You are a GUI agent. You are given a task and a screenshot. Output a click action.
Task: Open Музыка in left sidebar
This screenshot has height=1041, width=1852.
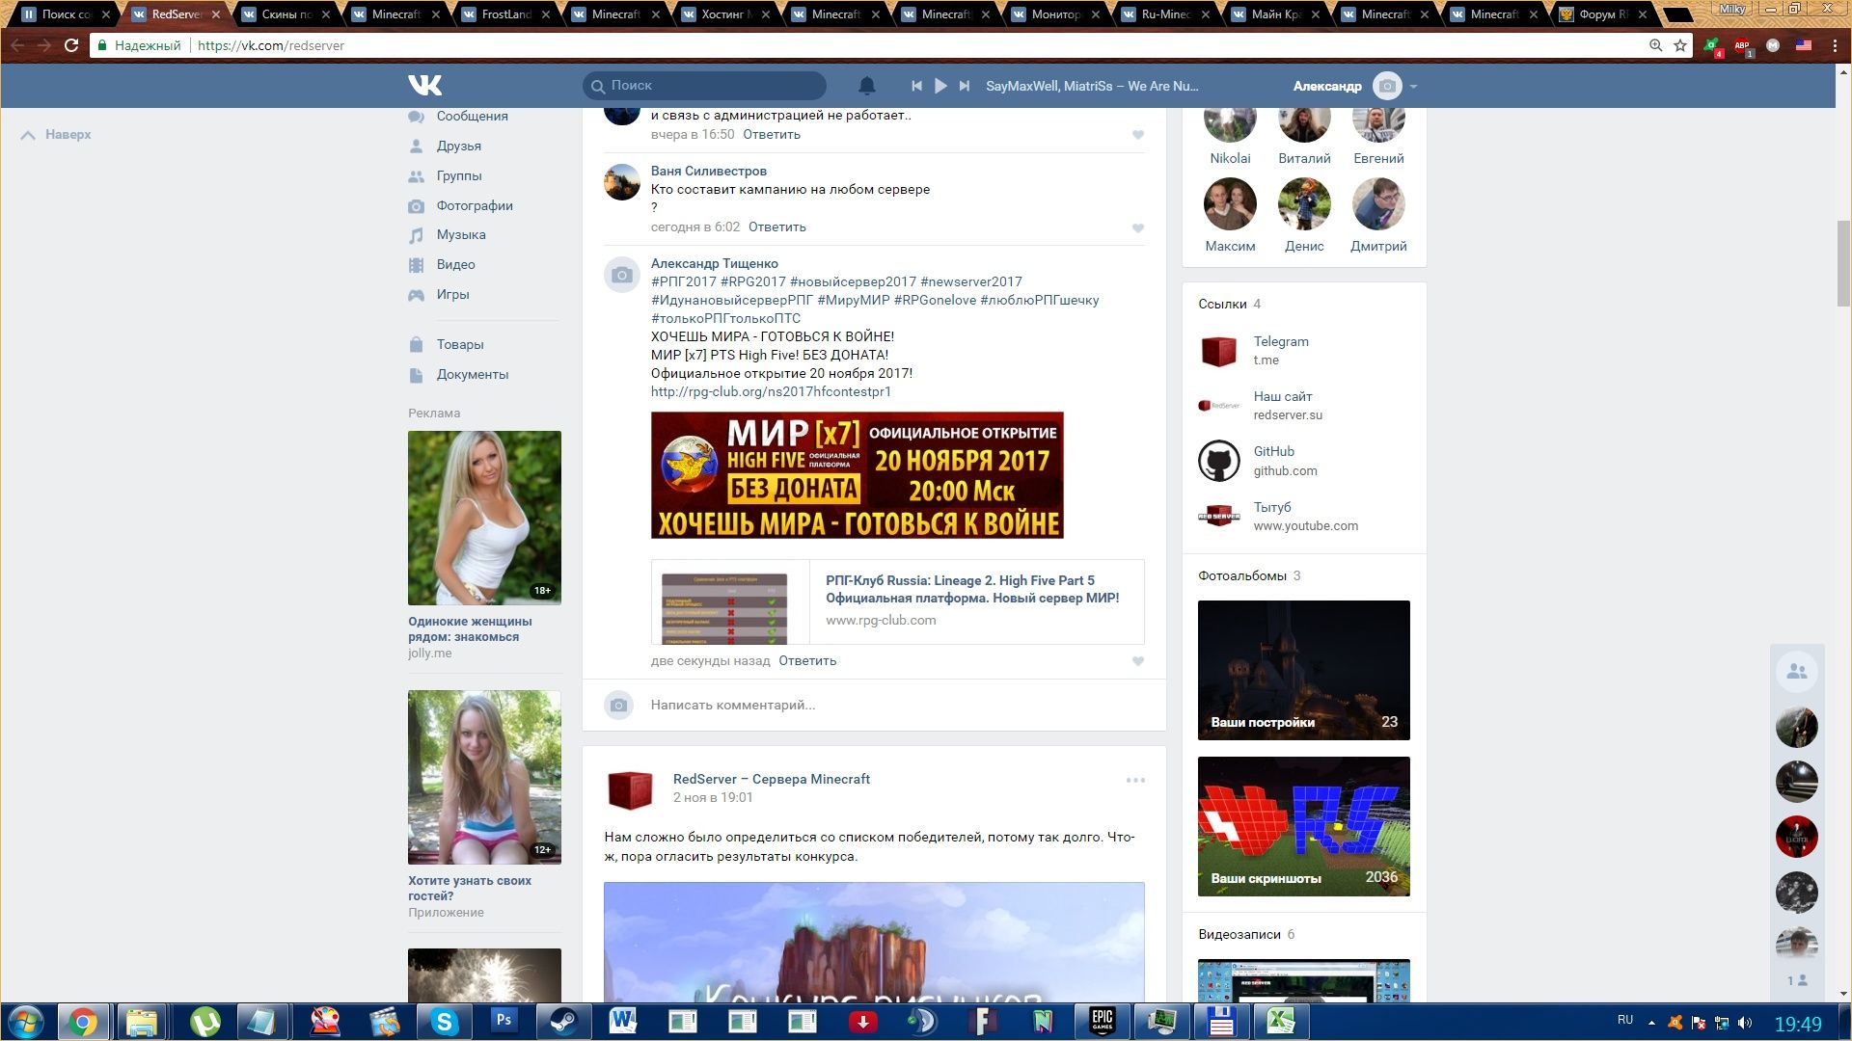click(460, 235)
